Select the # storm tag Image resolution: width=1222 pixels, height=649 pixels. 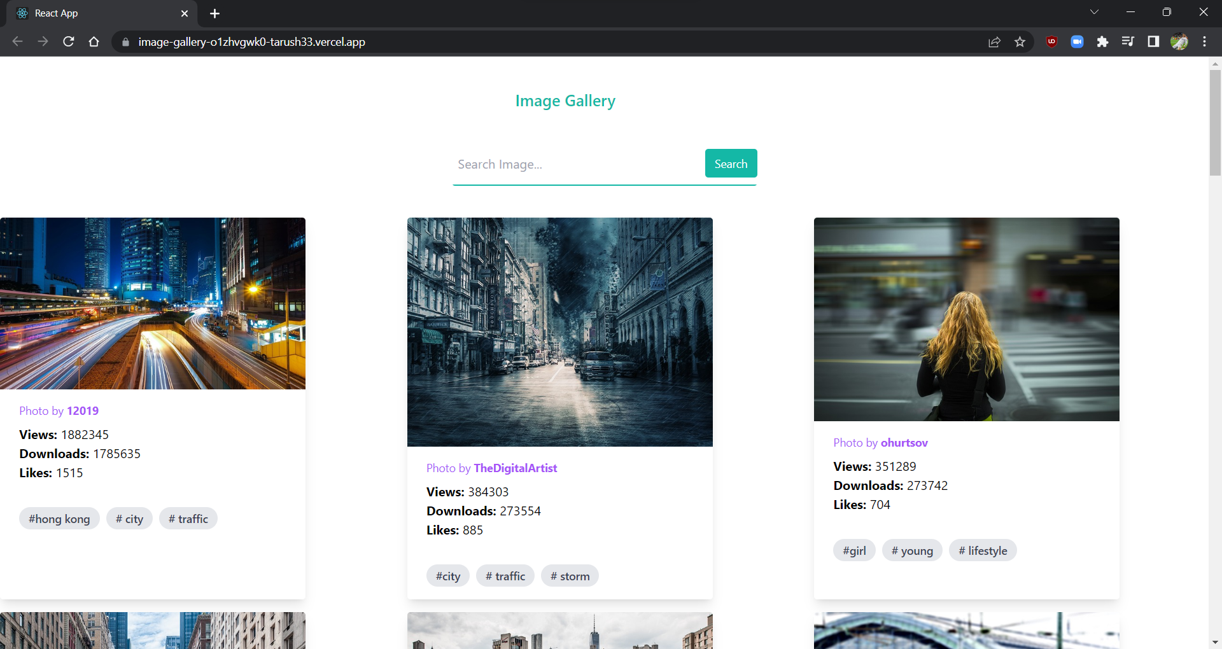(x=570, y=576)
